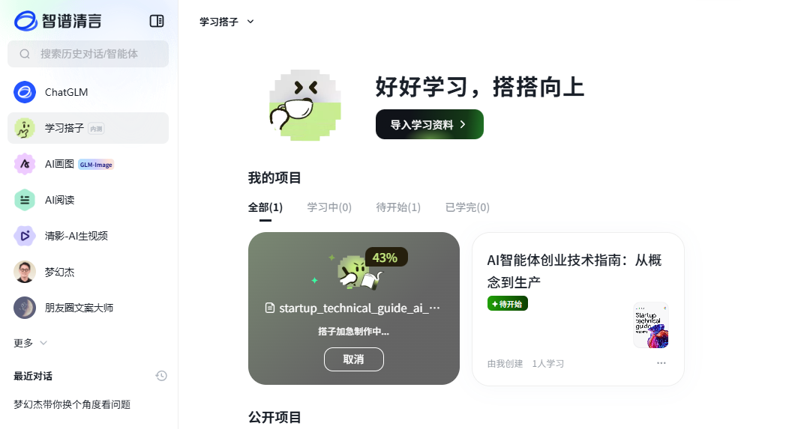Switch to the 学习中(0) tab
The width and height of the screenshot is (804, 429).
[x=329, y=207]
